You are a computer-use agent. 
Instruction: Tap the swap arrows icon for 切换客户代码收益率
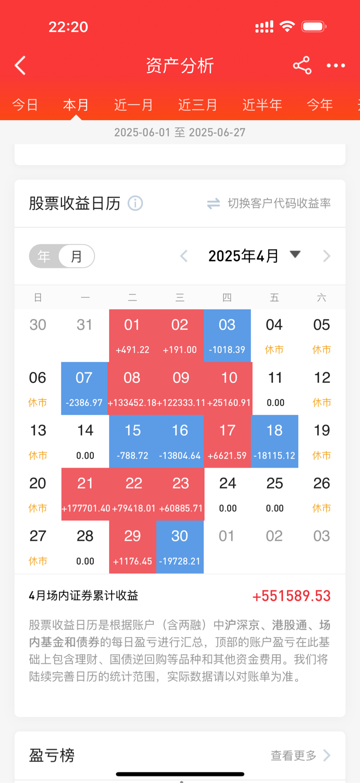214,204
